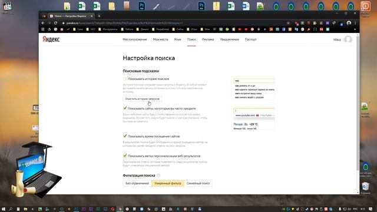Switch to the Местоположение settings tab
This screenshot has height=212, width=377.
(x=135, y=39)
